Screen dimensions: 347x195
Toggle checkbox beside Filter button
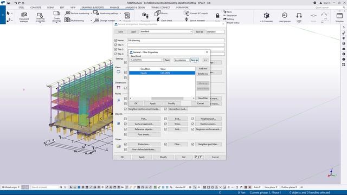165,144
